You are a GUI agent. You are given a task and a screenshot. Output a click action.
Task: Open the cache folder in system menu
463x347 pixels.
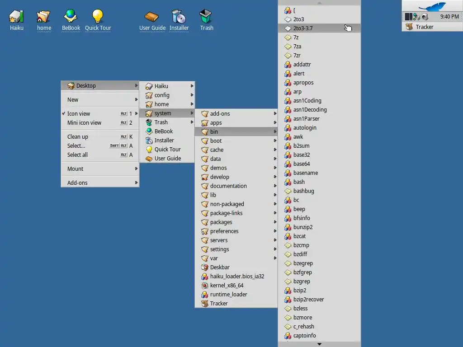click(x=236, y=150)
